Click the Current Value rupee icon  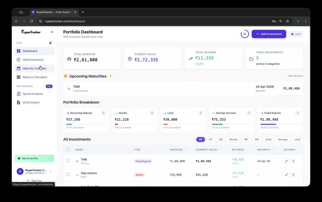click(x=130, y=59)
